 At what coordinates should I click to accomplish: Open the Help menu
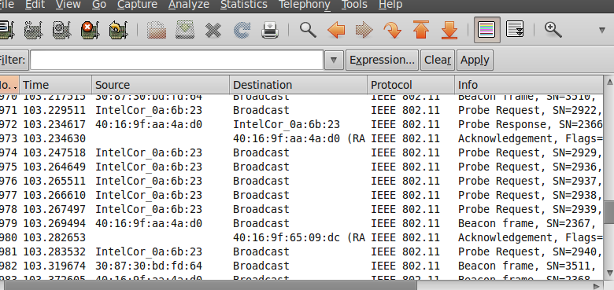(x=390, y=5)
